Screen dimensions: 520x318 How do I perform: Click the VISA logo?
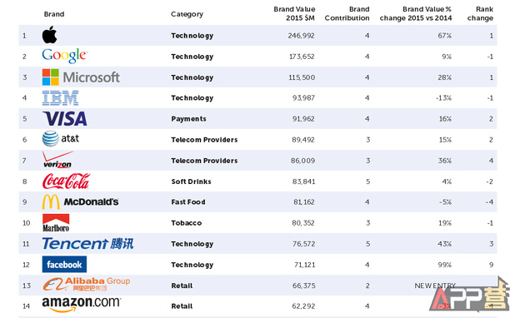pos(65,118)
